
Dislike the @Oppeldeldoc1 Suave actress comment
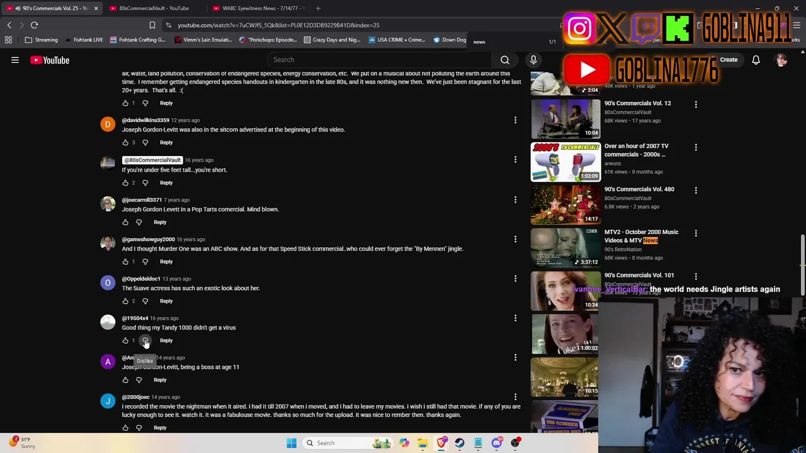[145, 301]
